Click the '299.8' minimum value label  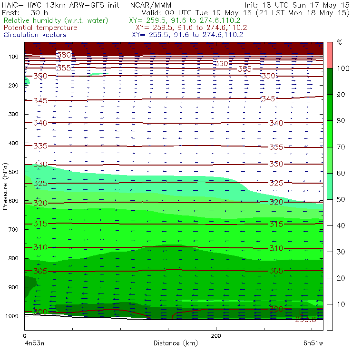point(305,320)
